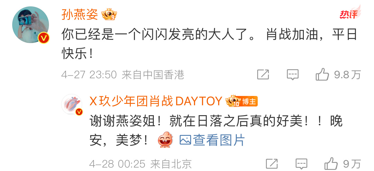Tap the 9.8万 like count
Image resolution: width=374 pixels, height=171 pixels.
[347, 75]
